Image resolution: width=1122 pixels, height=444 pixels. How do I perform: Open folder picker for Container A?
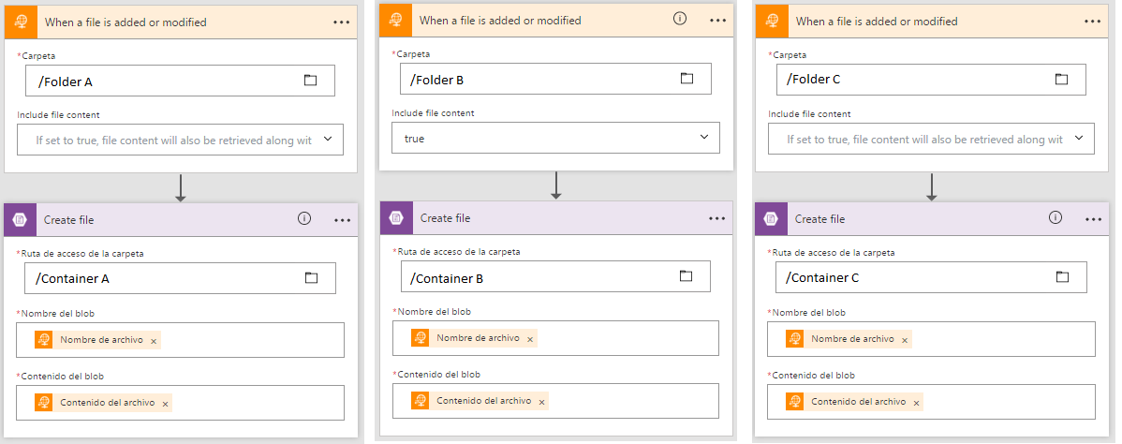(x=311, y=278)
